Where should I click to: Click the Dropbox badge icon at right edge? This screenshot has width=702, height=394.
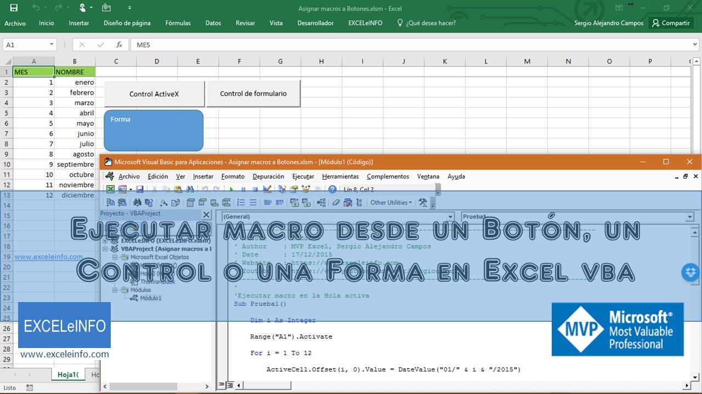[691, 272]
